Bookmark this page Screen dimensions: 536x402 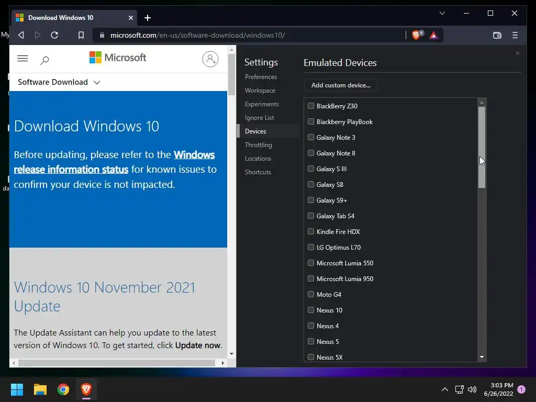point(81,35)
